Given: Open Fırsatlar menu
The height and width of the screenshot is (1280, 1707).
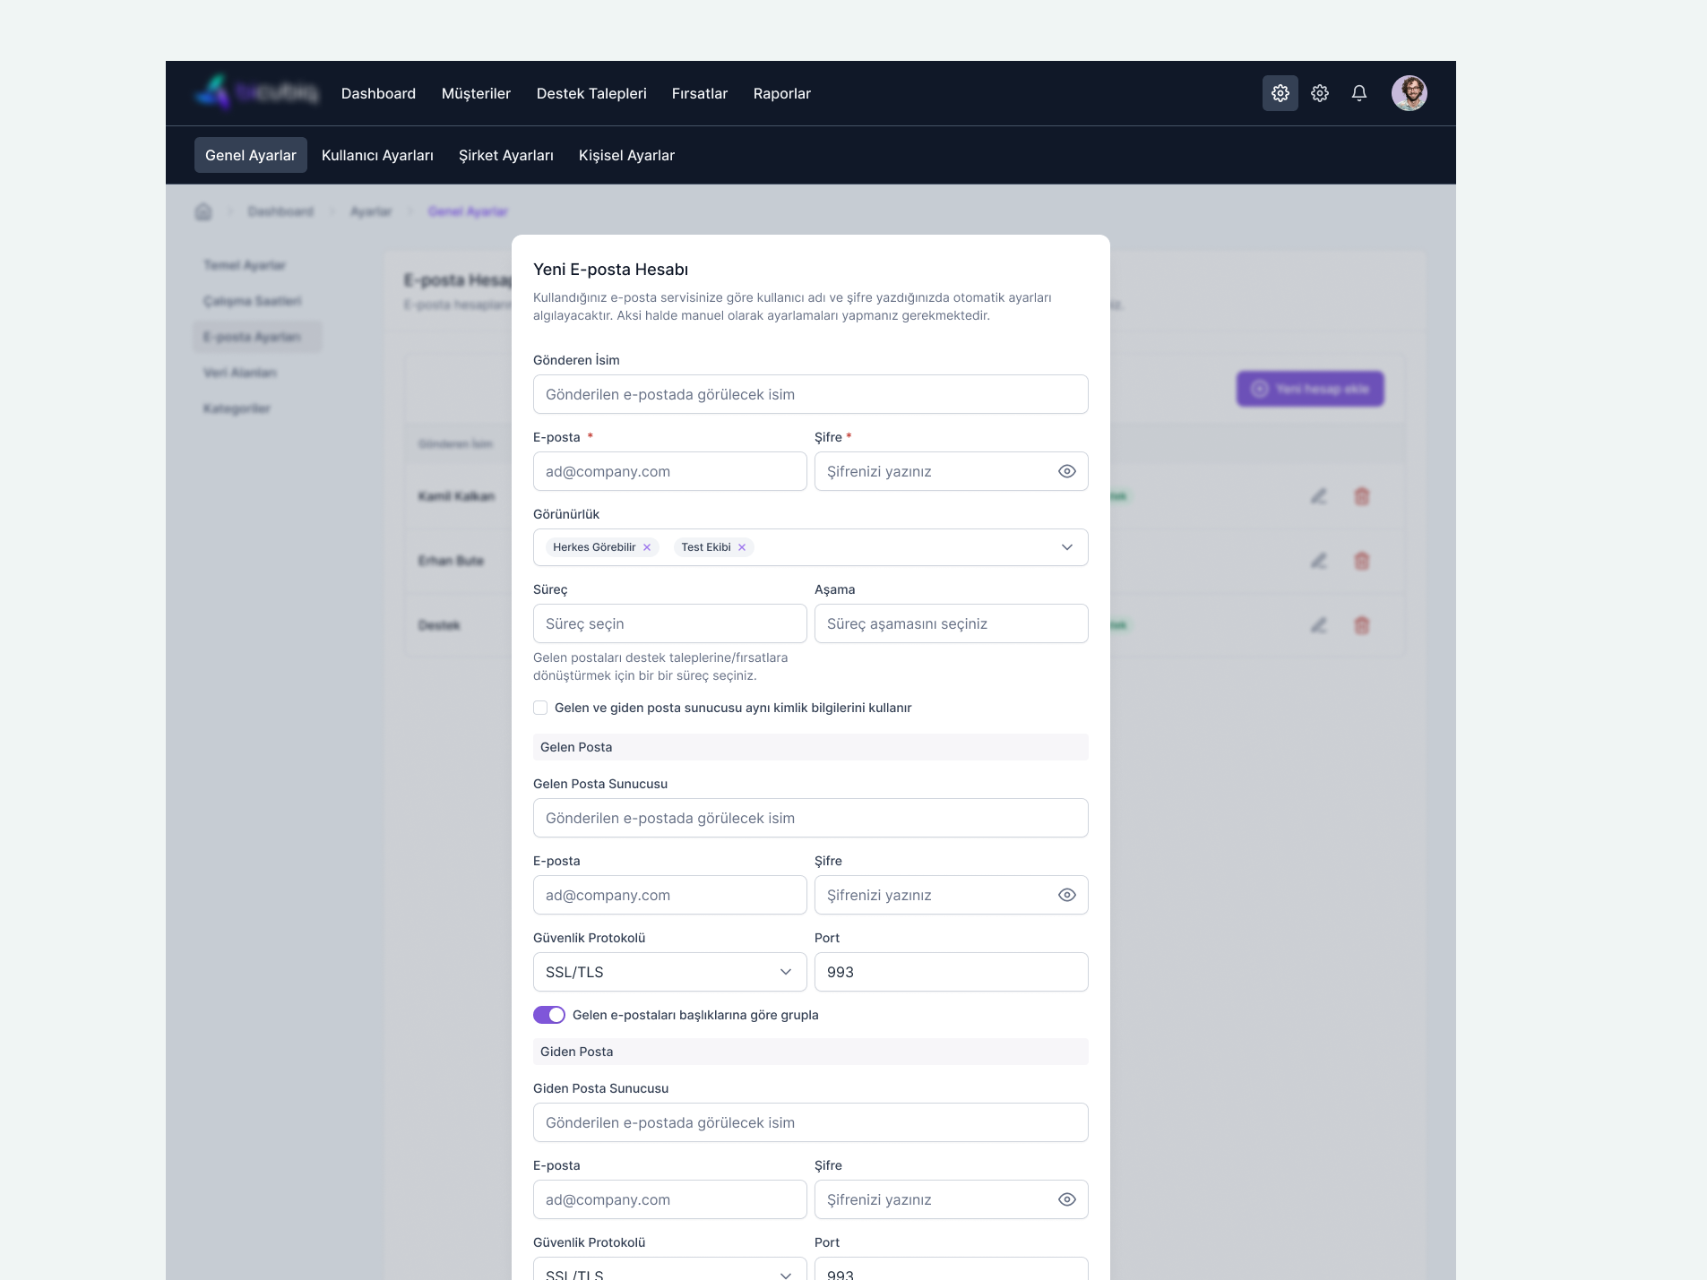Looking at the screenshot, I should 700,93.
